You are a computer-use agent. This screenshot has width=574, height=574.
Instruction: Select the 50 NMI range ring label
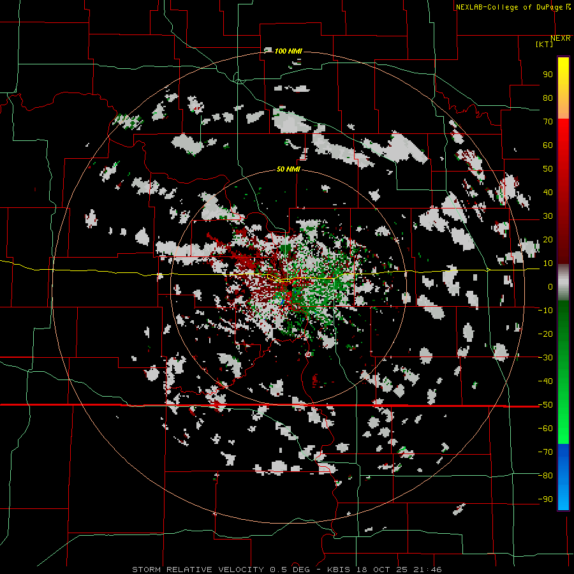pos(288,169)
